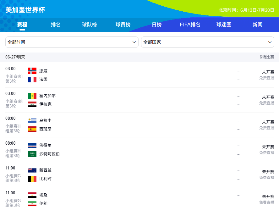Screen dimensions: 279x210
Task: Switch to the 排名 tab
Action: click(56, 25)
